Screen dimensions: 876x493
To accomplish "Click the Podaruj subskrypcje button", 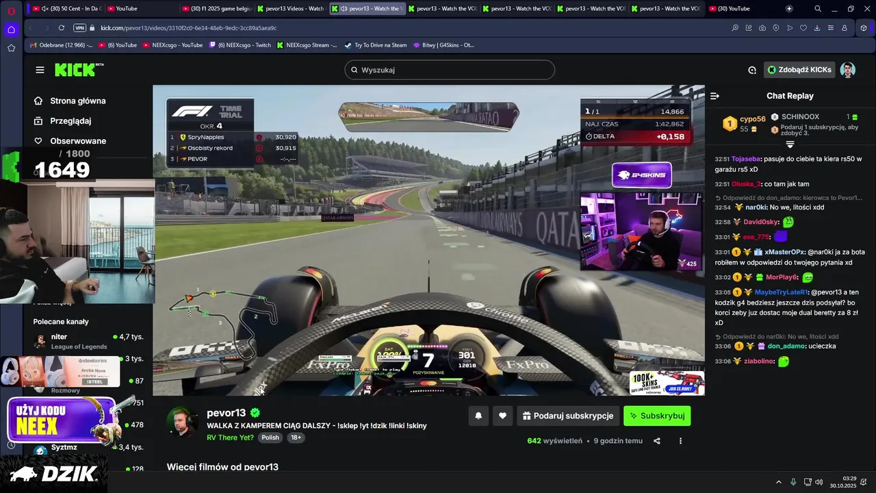I will pos(568,416).
